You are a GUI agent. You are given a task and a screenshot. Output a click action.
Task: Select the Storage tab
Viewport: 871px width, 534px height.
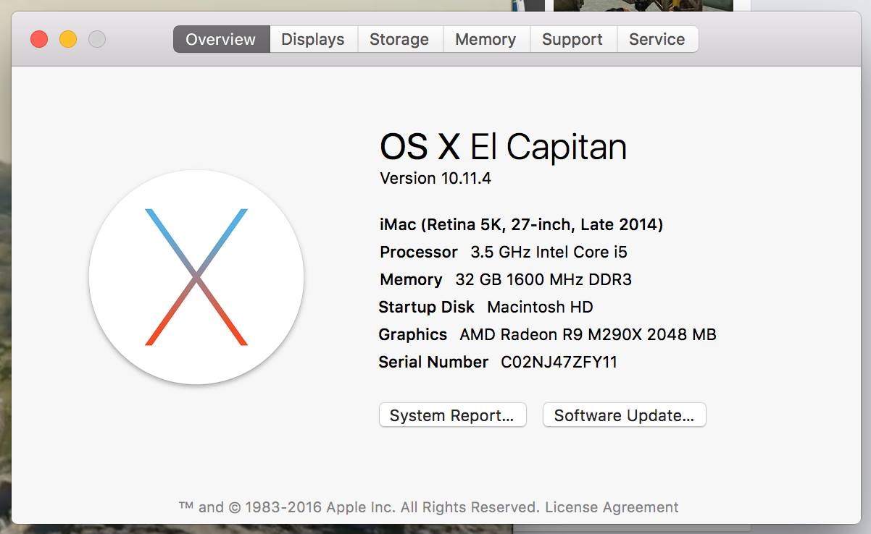pos(399,39)
